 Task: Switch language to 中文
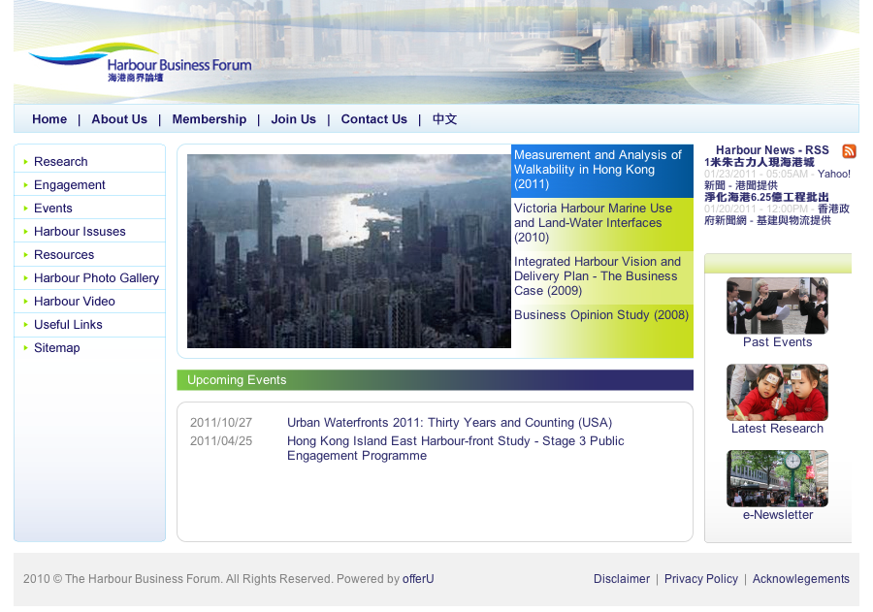pyautogui.click(x=444, y=119)
